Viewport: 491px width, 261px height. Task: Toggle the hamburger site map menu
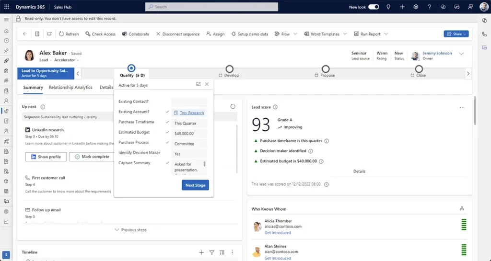(x=6, y=20)
